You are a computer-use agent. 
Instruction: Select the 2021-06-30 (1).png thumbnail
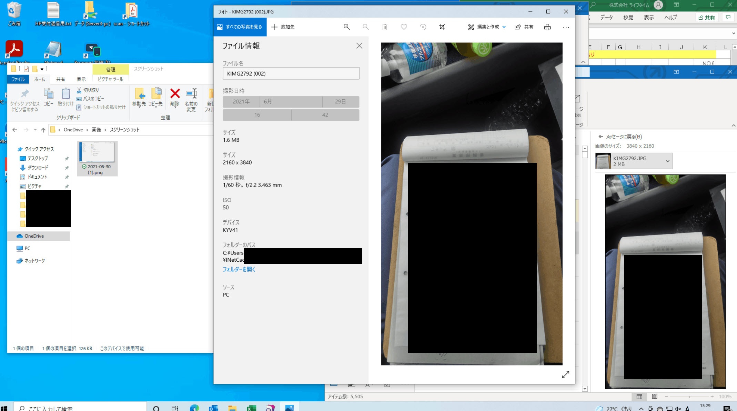pos(97,158)
